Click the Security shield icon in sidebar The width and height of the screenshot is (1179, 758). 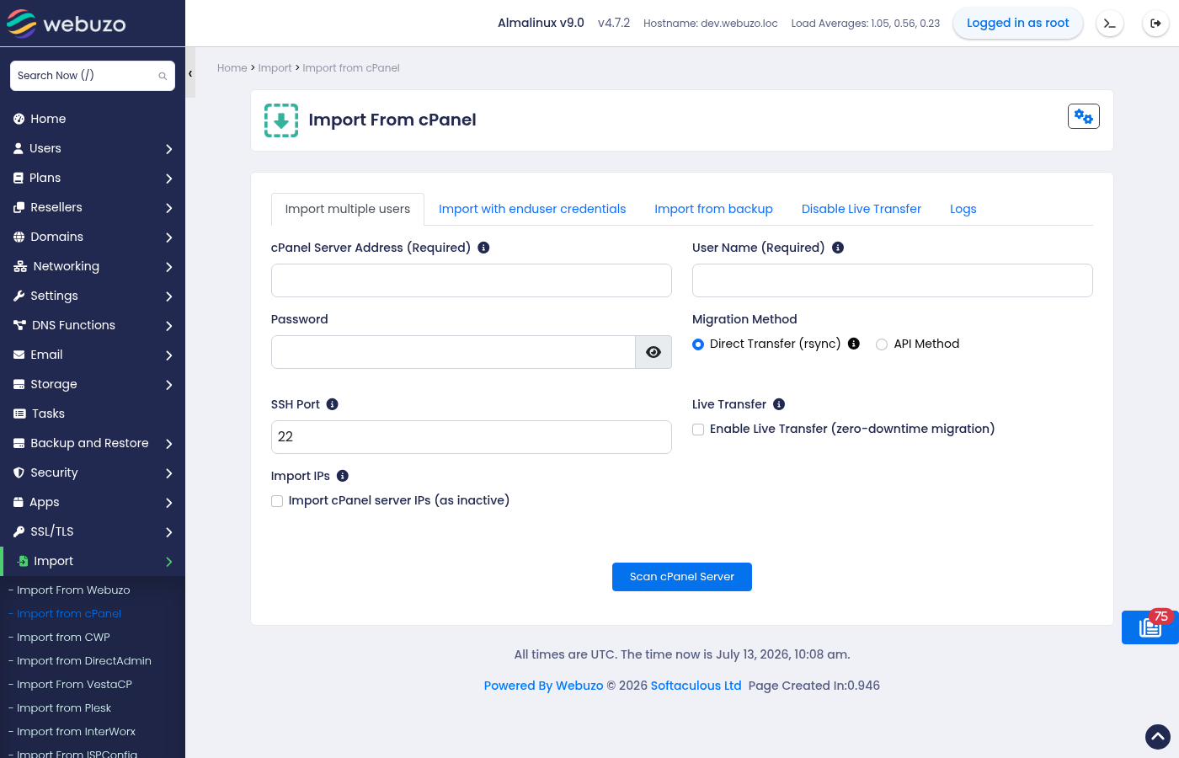pos(19,472)
